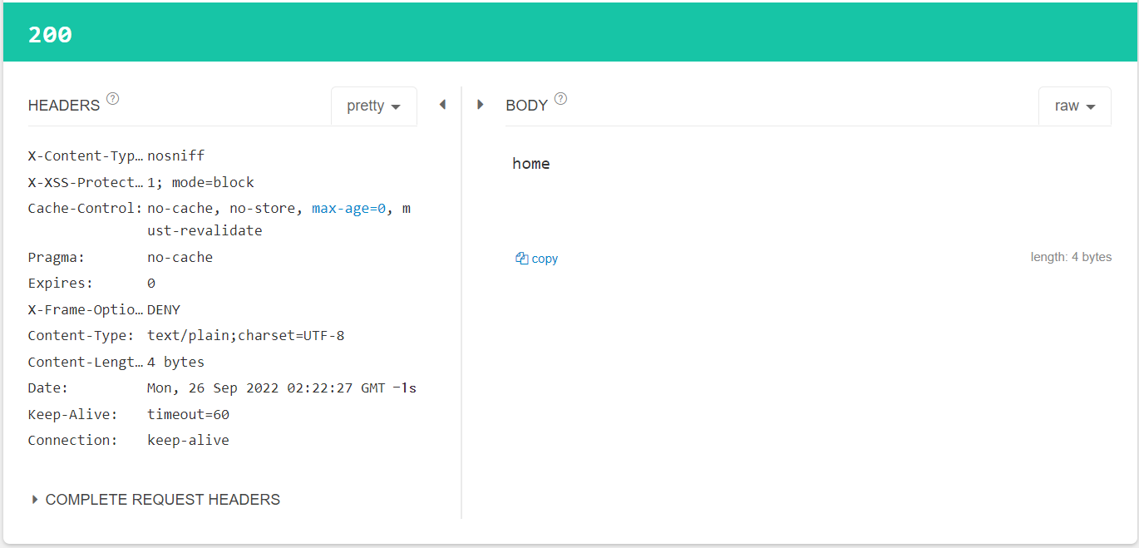Select the Connection keep-alive value
Image resolution: width=1139 pixels, height=548 pixels.
[x=188, y=441]
